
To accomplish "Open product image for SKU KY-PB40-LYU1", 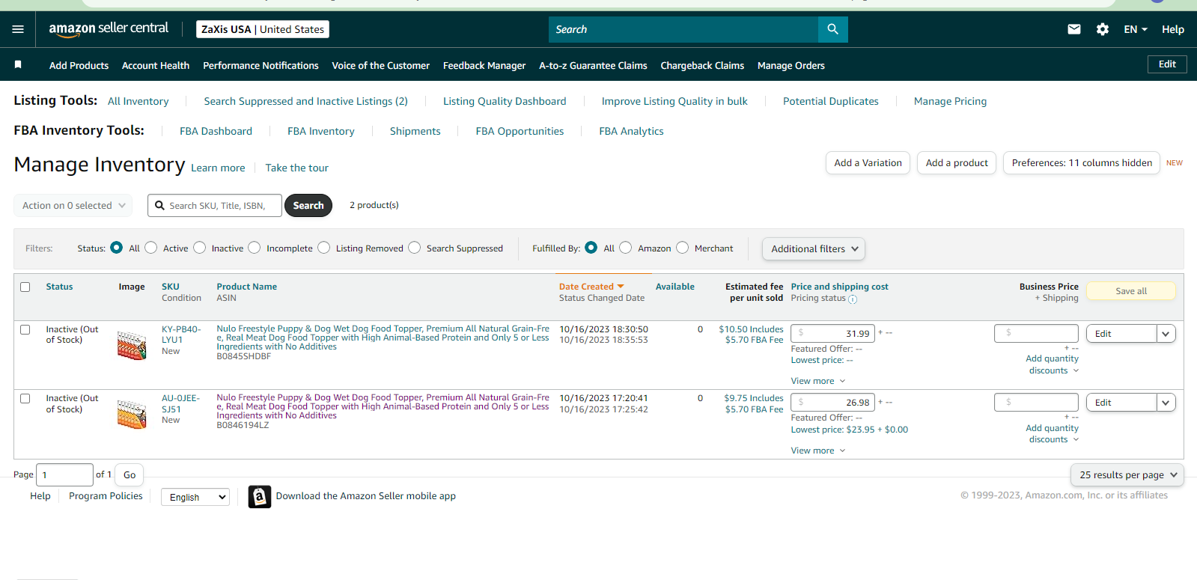I will pos(132,345).
